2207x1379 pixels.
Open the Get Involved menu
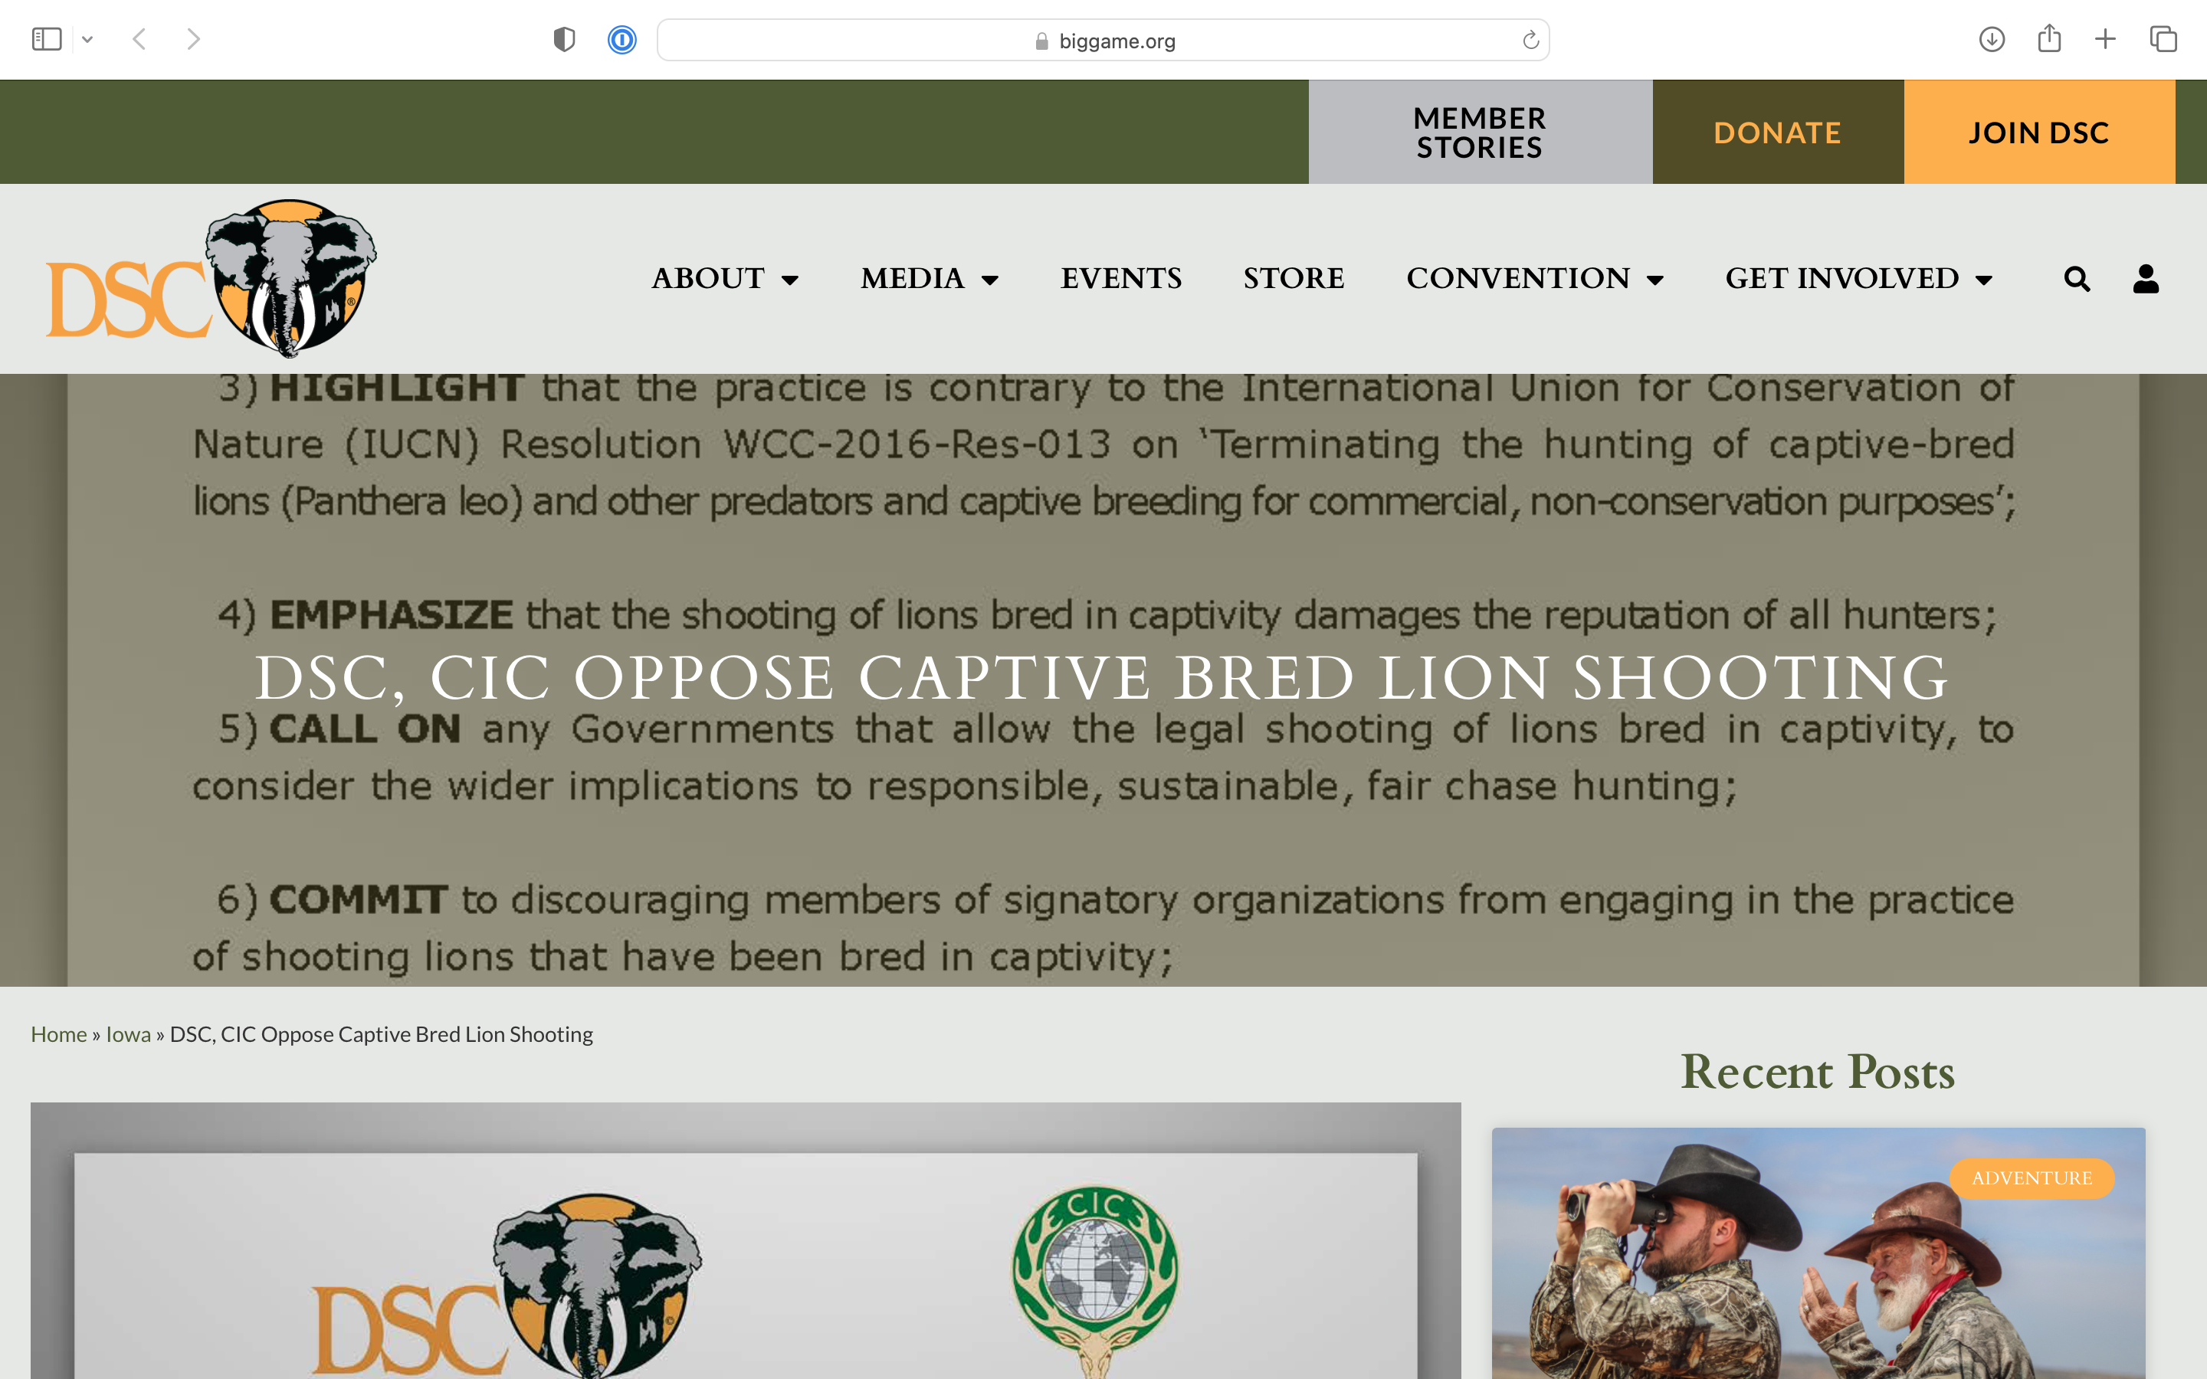pyautogui.click(x=1841, y=278)
